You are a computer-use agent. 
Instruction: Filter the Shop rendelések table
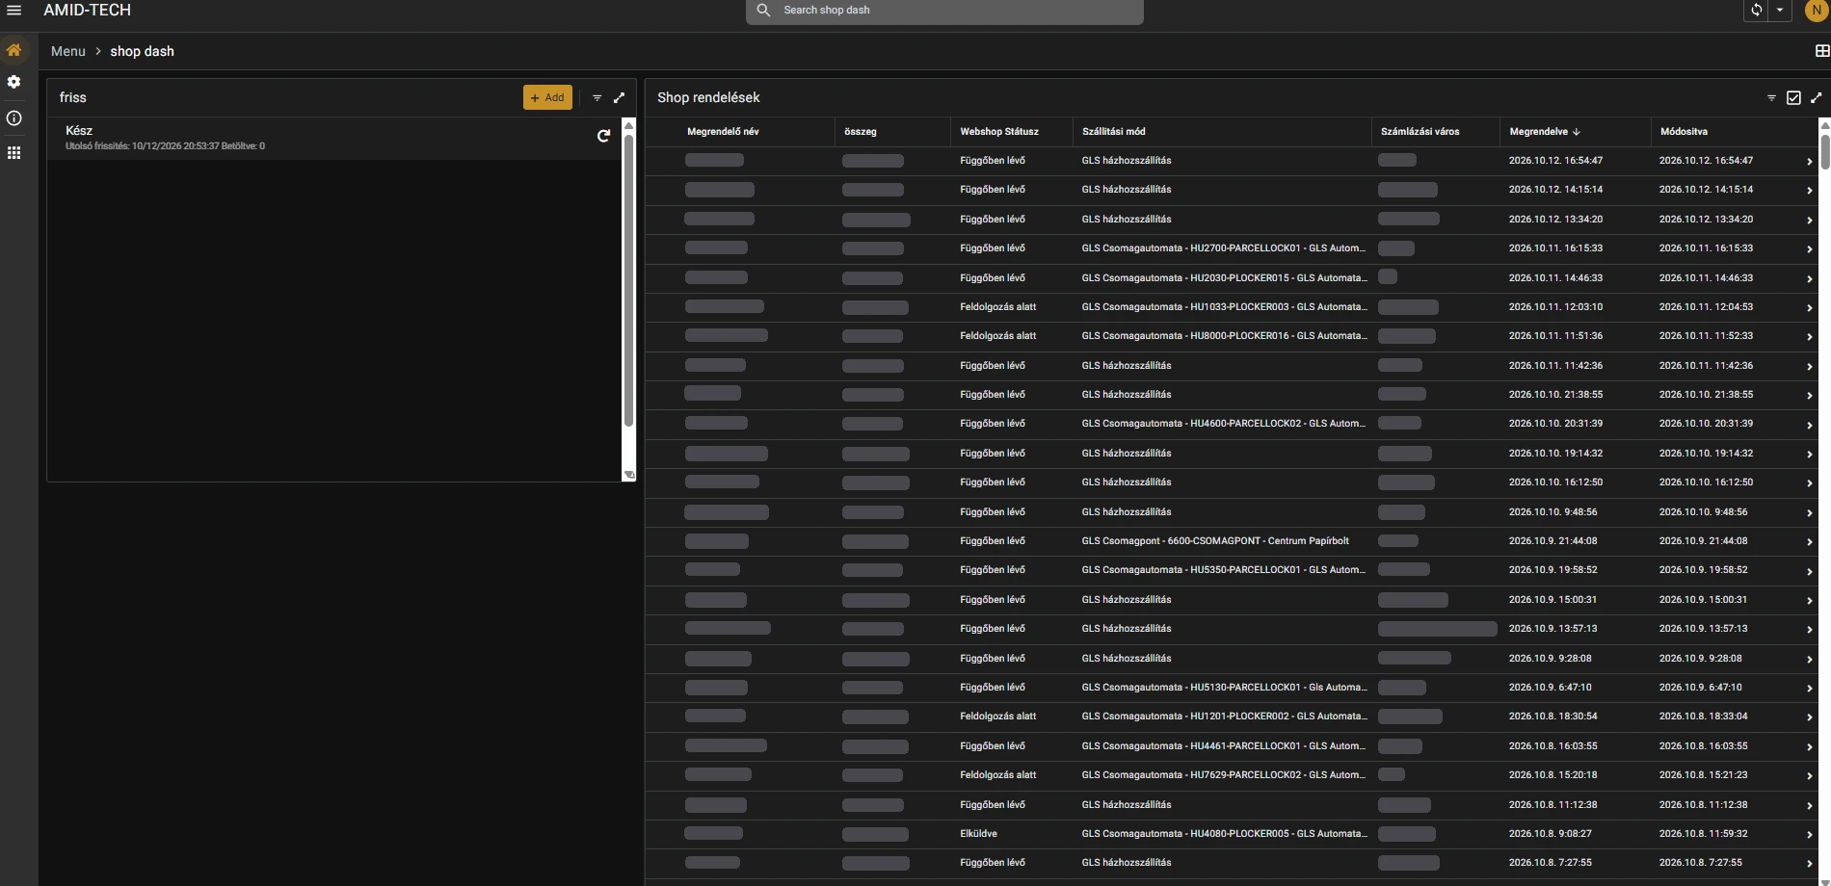pyautogui.click(x=1771, y=97)
